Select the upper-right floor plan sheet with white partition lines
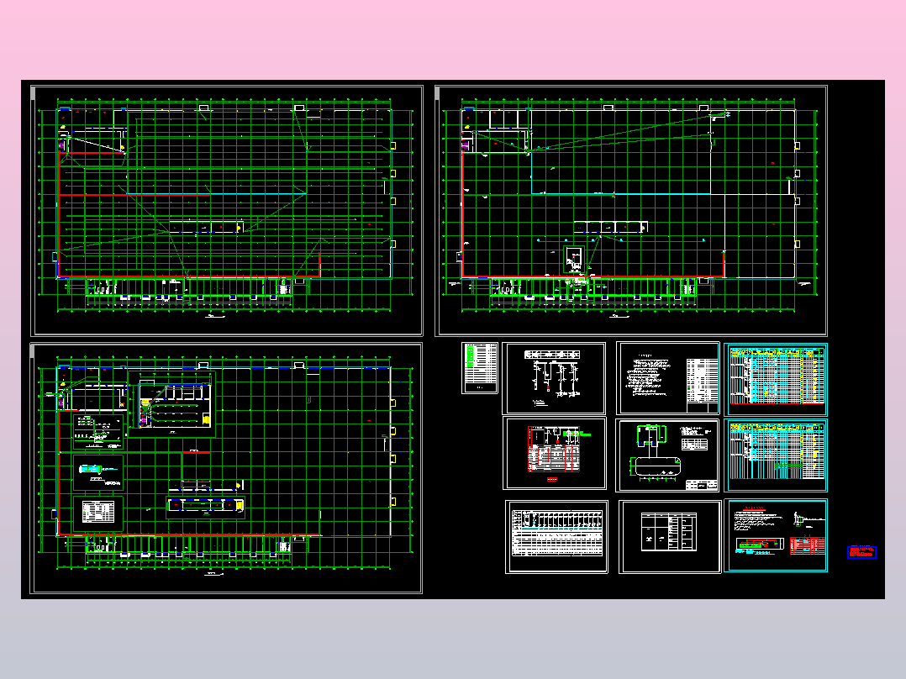Viewport: 906px width, 679px height. coord(631,211)
